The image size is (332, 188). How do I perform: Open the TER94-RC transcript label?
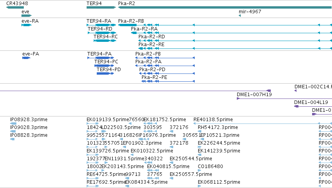point(106,37)
